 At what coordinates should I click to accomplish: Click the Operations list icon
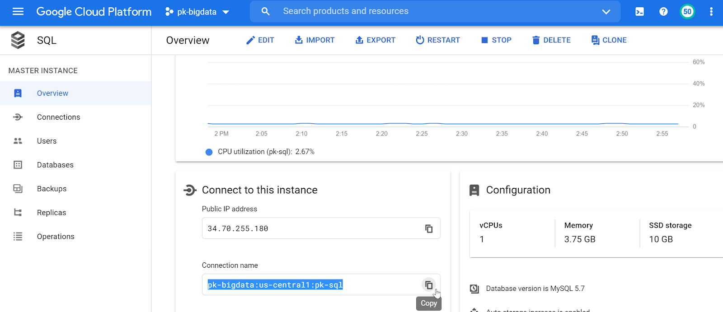pos(18,237)
